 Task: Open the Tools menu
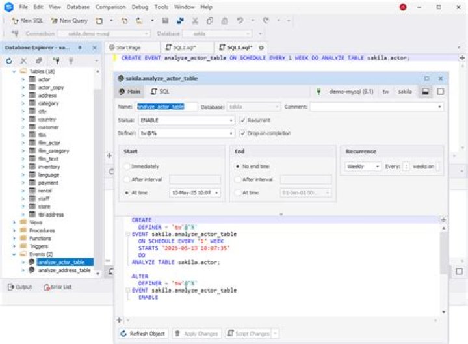[161, 7]
